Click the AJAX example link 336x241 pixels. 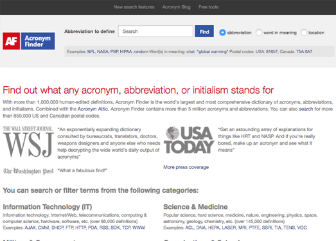pyautogui.click(x=30, y=228)
